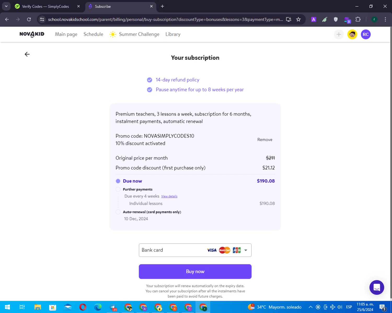Select the Further payments step indicator
The height and width of the screenshot is (313, 392).
pyautogui.click(x=118, y=189)
